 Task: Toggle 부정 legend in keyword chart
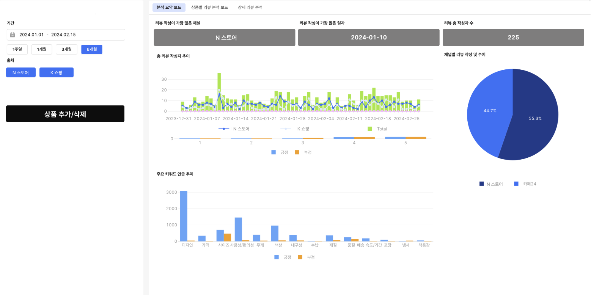pos(300,257)
